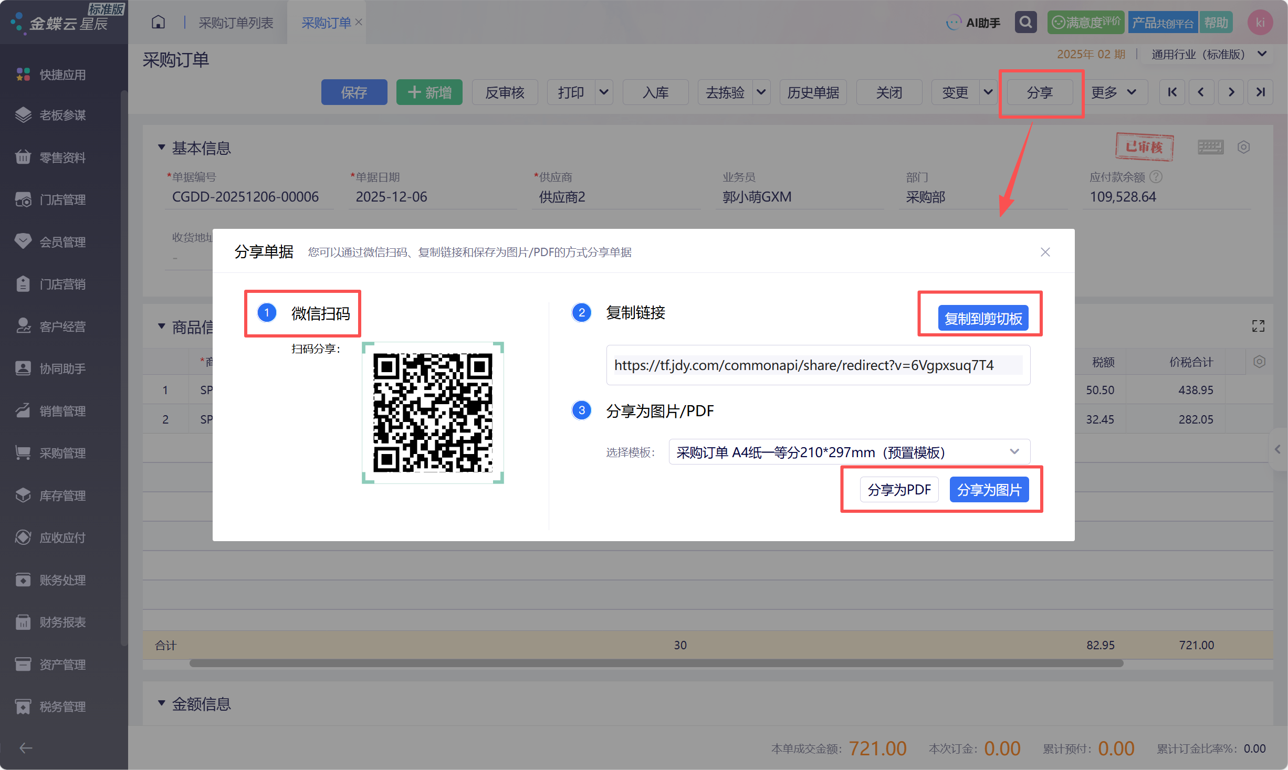
Task: Close the 分享单据 dialog
Action: point(1045,252)
